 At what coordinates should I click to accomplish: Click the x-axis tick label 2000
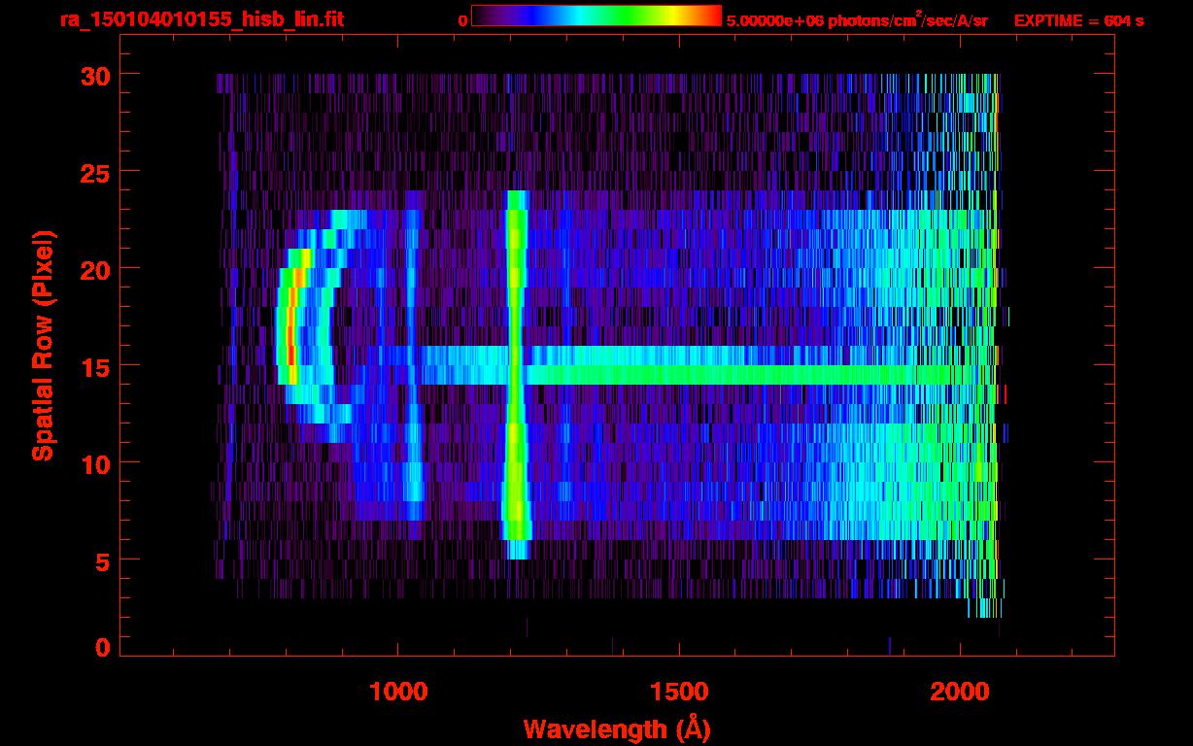click(960, 692)
